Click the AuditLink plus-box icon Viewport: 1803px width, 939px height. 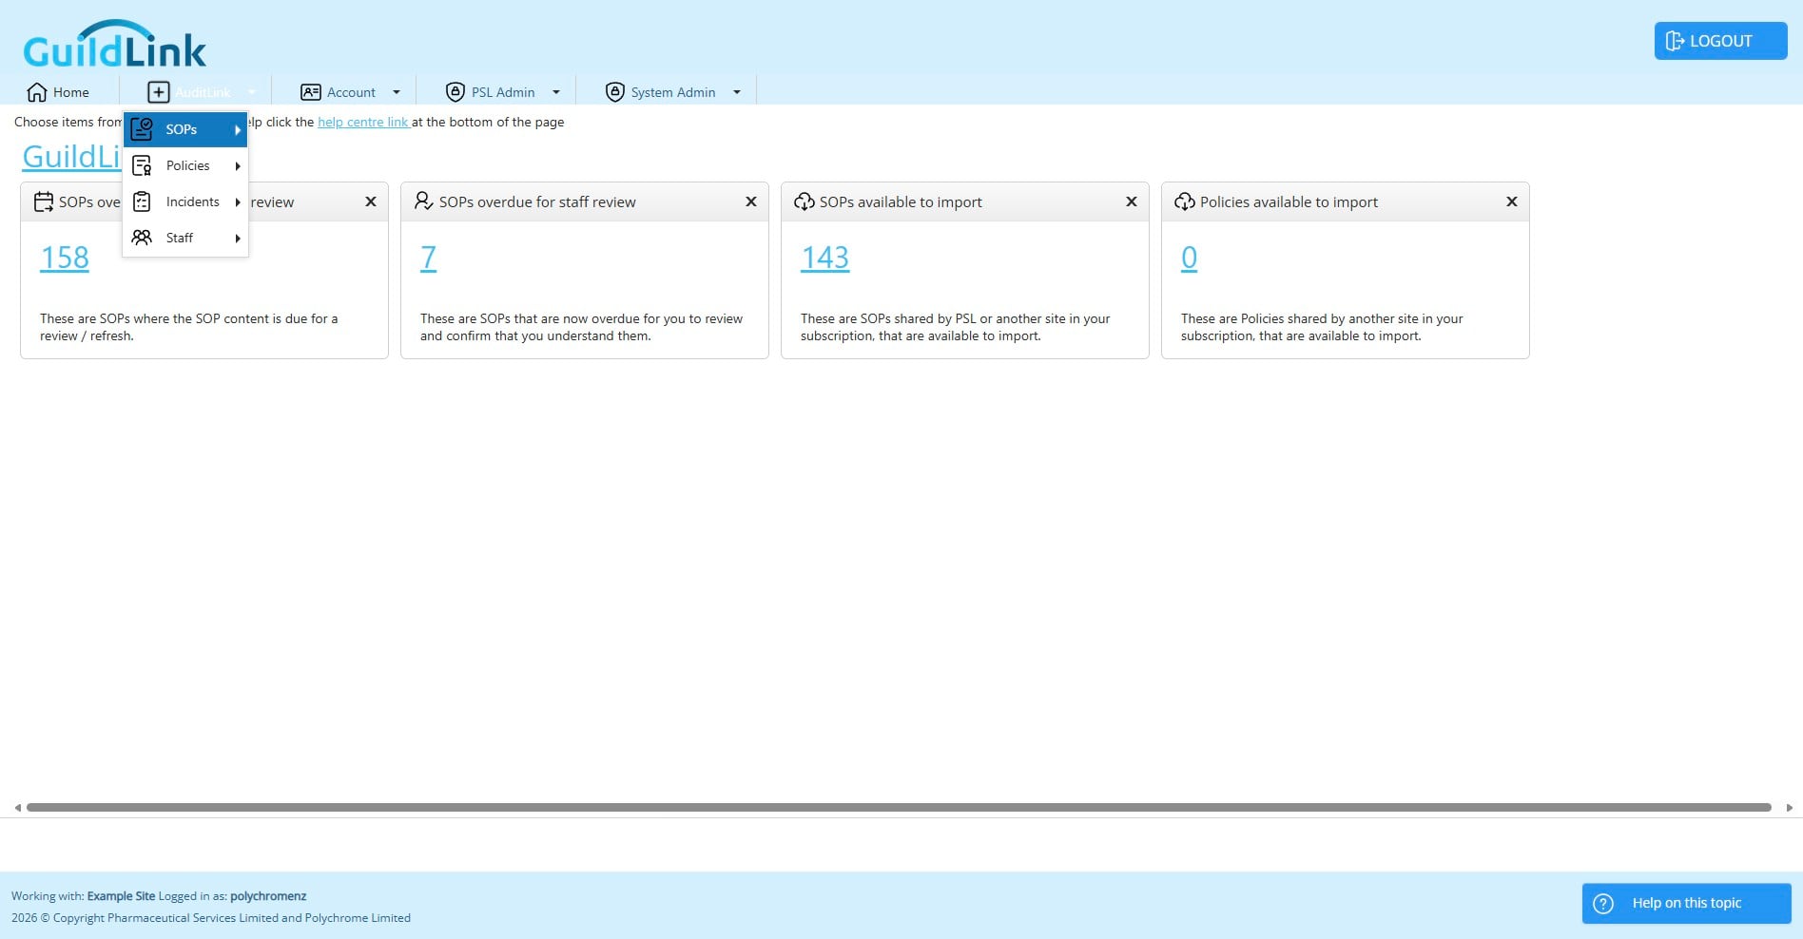pos(159,92)
